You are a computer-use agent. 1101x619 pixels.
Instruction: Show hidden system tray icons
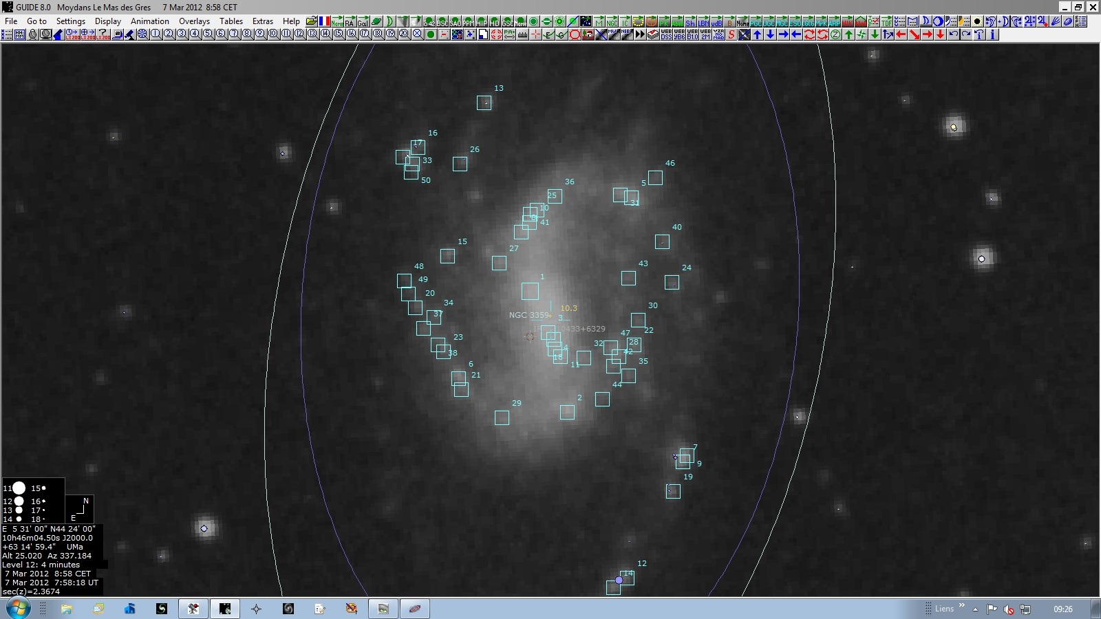pos(975,609)
